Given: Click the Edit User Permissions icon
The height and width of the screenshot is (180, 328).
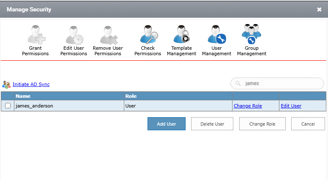Looking at the screenshot, I should tap(74, 35).
